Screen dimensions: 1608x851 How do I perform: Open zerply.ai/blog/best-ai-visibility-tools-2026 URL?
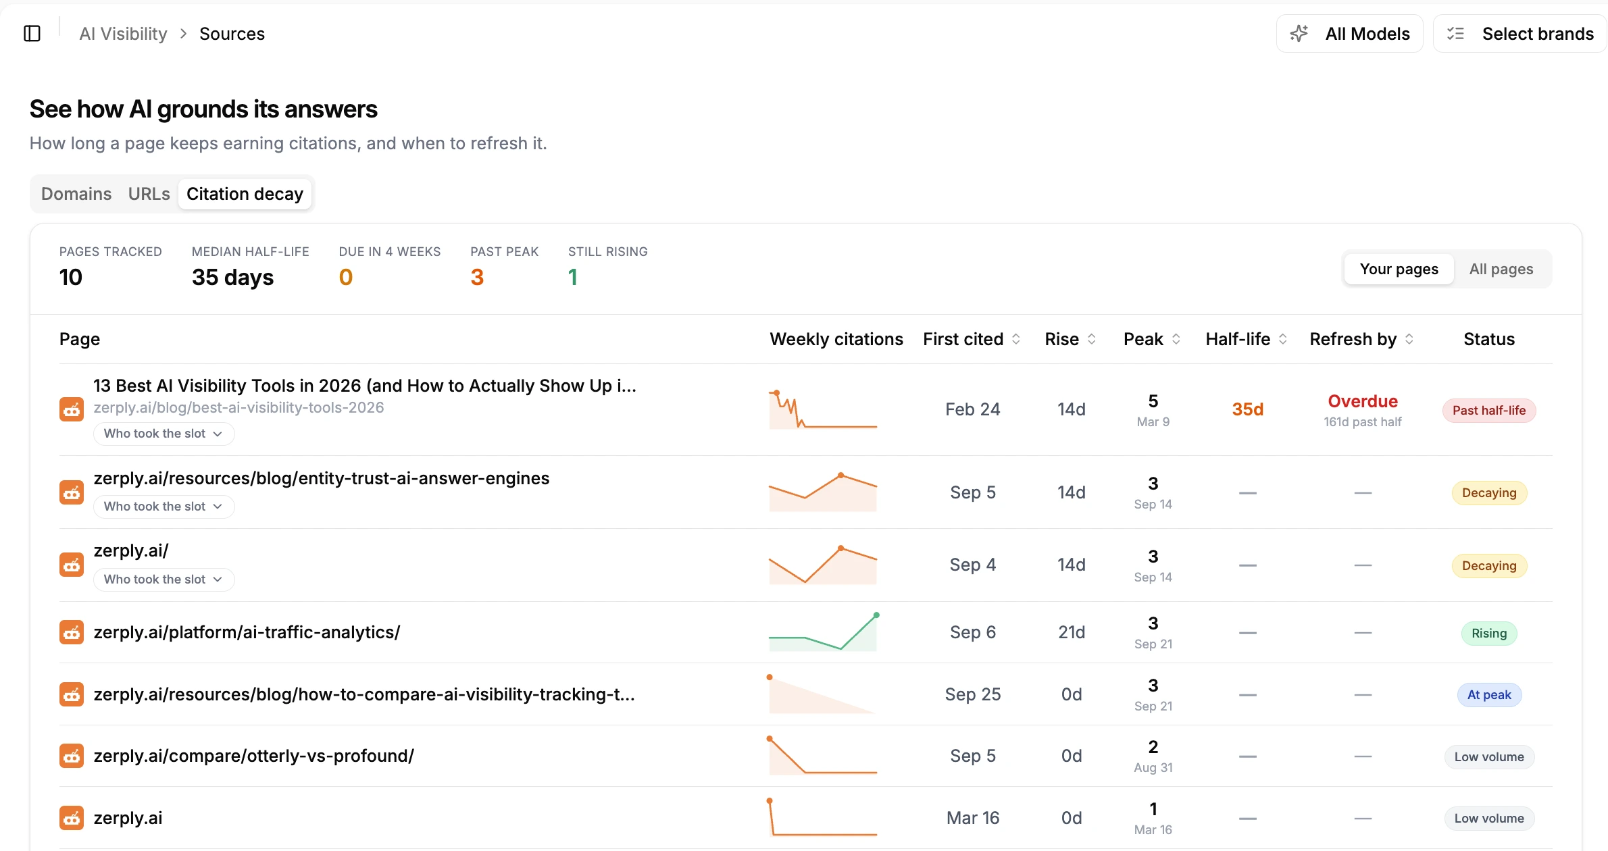click(x=238, y=407)
